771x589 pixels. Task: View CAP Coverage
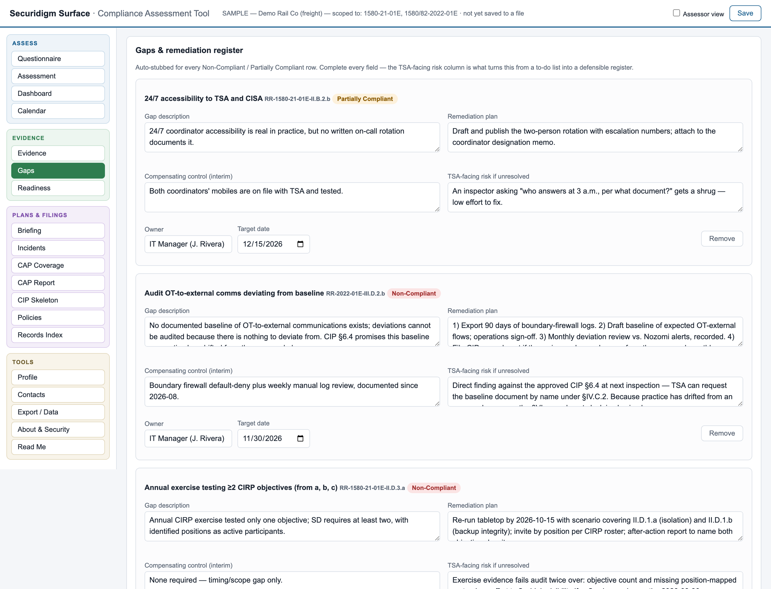click(58, 265)
